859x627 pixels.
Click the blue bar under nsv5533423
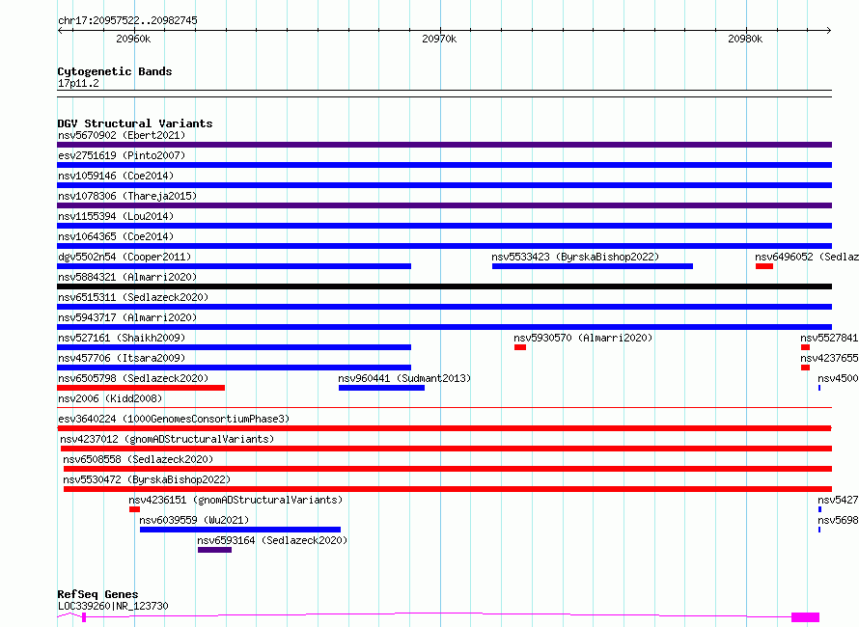tap(593, 266)
